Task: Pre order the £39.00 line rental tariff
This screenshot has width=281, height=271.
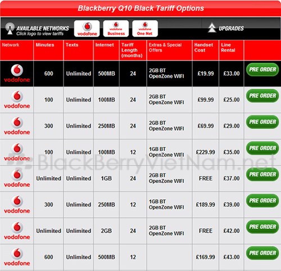Action: point(262,200)
